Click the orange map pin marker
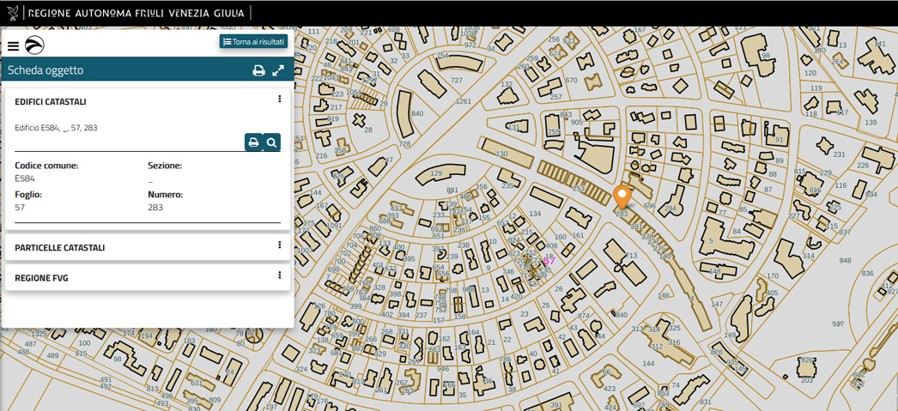898x411 pixels. pos(622,196)
